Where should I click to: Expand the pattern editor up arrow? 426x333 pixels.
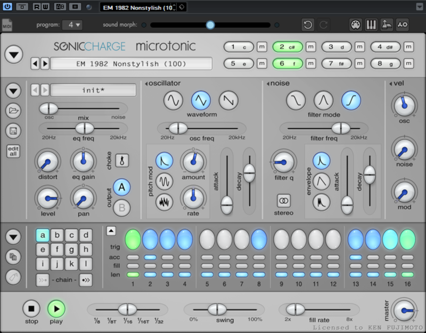111,231
